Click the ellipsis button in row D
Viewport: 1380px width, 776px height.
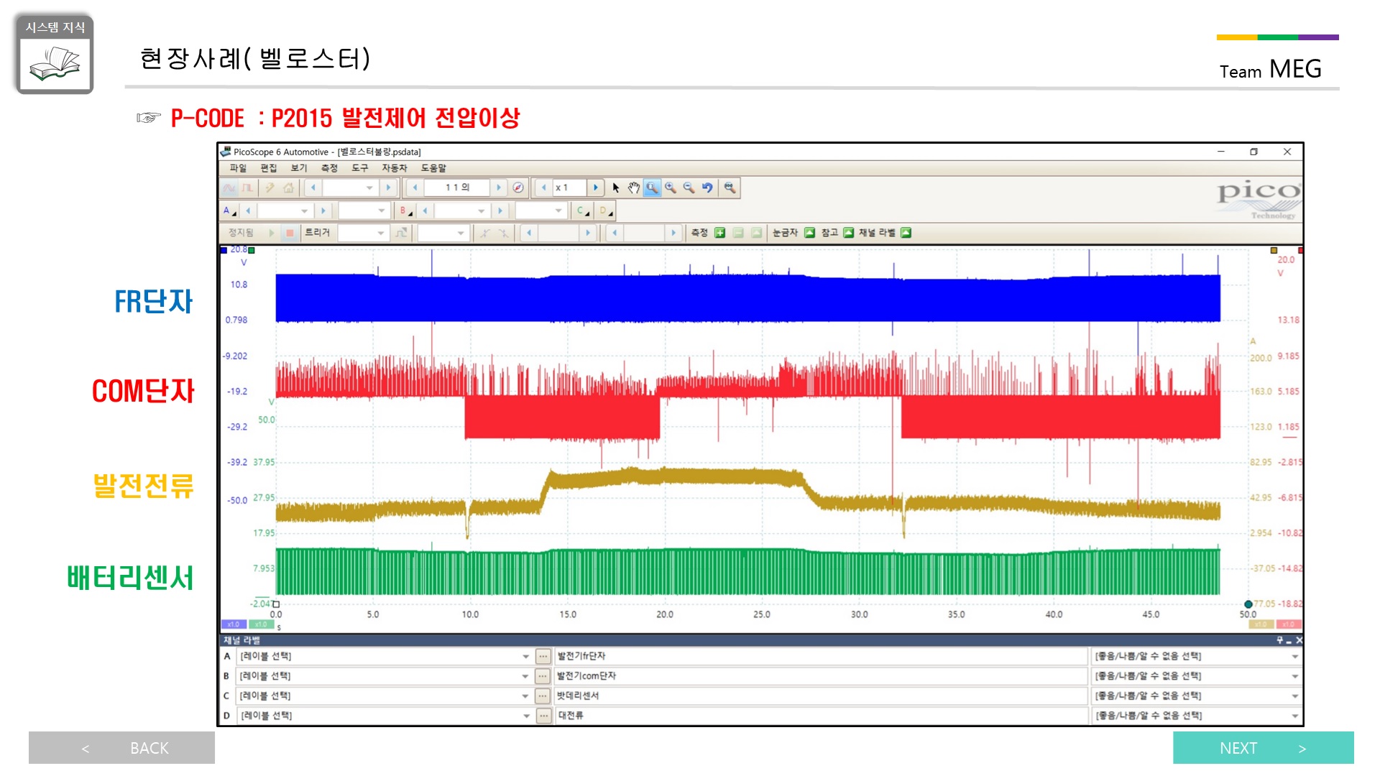(543, 716)
